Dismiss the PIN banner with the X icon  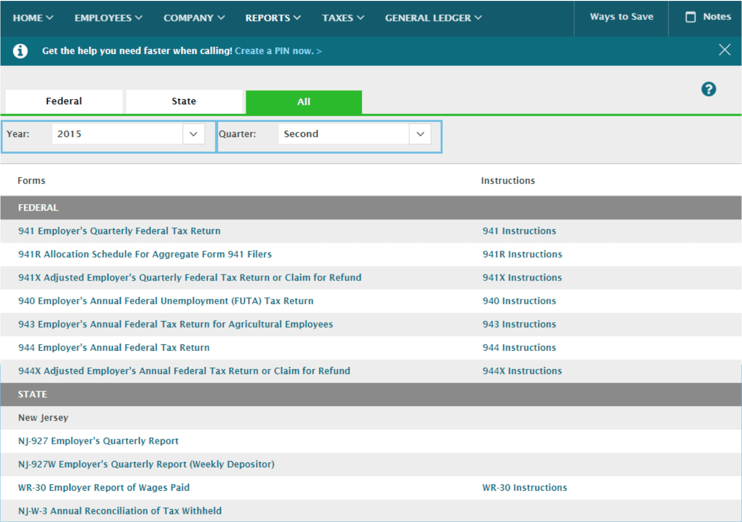[725, 50]
